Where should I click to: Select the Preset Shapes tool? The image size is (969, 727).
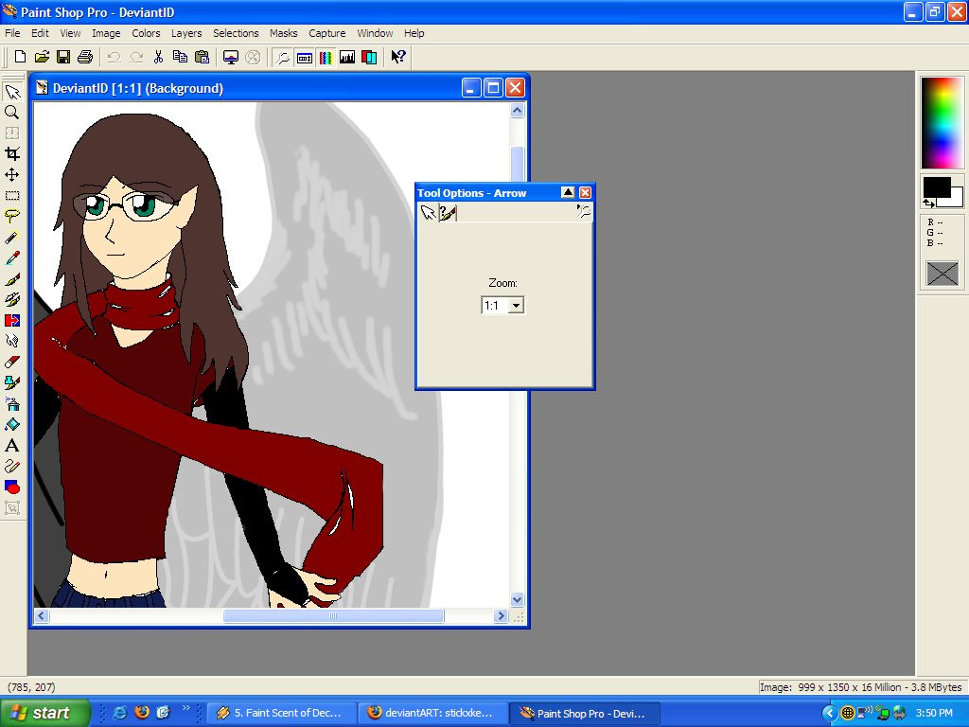[x=12, y=488]
